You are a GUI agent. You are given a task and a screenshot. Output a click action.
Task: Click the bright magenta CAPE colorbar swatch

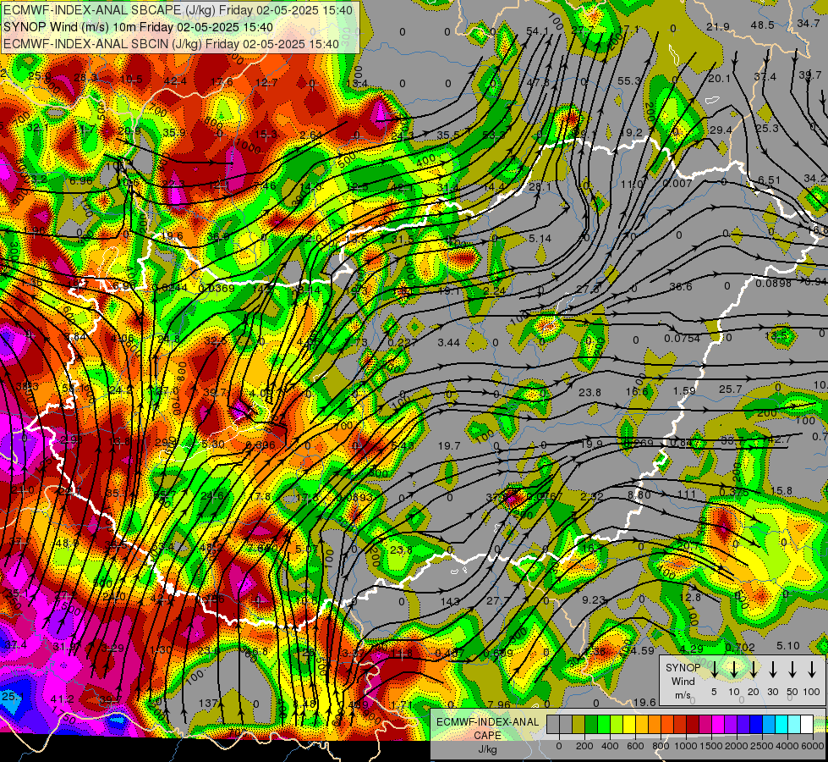pyautogui.click(x=718, y=724)
